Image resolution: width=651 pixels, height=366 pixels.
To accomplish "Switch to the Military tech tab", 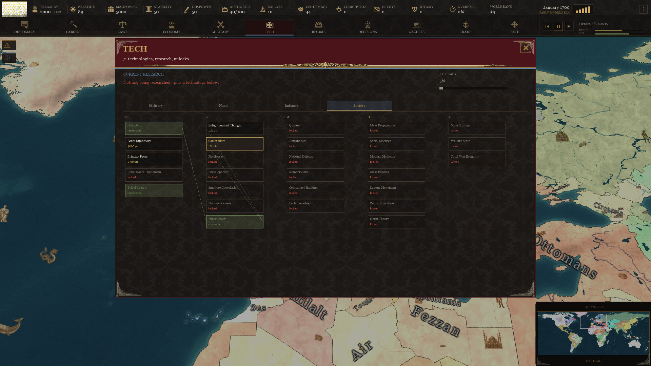I will pos(156,106).
